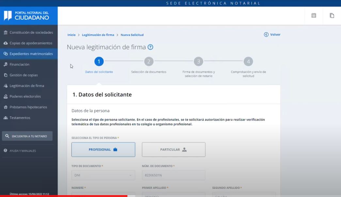Select the Profesional person type
Screen dimensions: 341x197
[x=103, y=150]
